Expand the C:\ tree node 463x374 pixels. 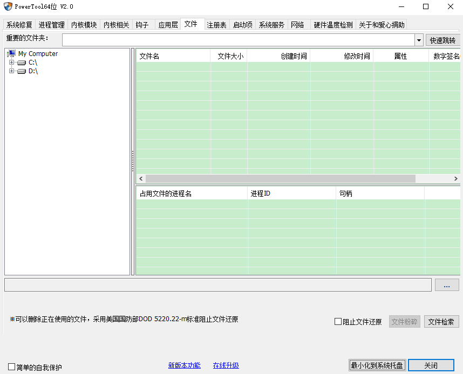12,62
